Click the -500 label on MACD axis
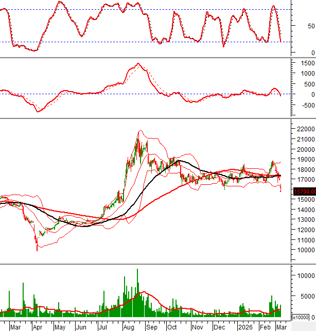 tap(304, 106)
